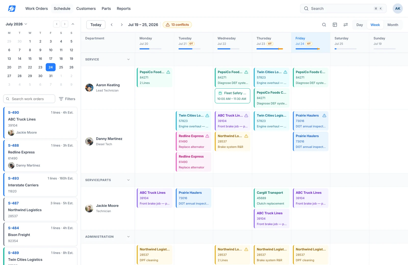
Task: Click the app logo icon
Action: [x=12, y=8]
